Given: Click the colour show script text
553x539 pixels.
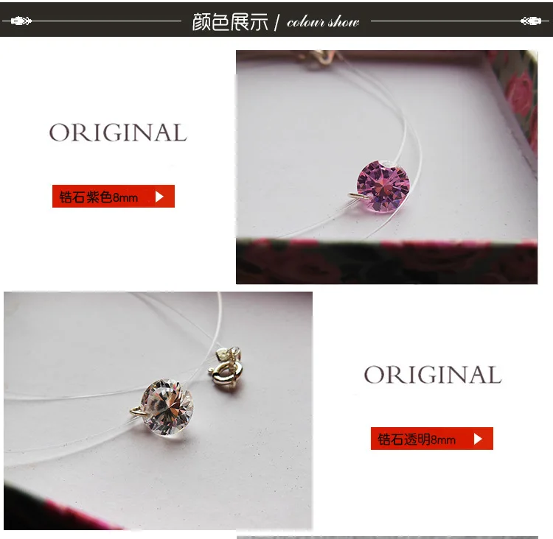Looking at the screenshot, I should (323, 22).
